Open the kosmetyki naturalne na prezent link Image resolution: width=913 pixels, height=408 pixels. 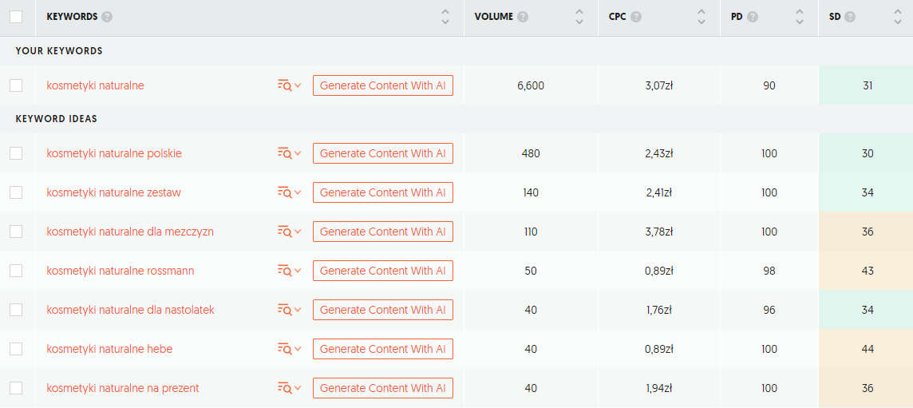pyautogui.click(x=123, y=388)
